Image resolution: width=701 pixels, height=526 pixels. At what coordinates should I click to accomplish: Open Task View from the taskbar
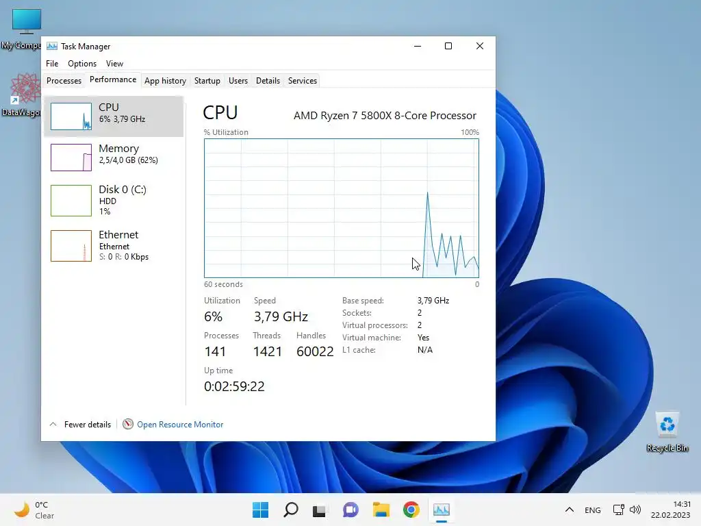pos(319,510)
